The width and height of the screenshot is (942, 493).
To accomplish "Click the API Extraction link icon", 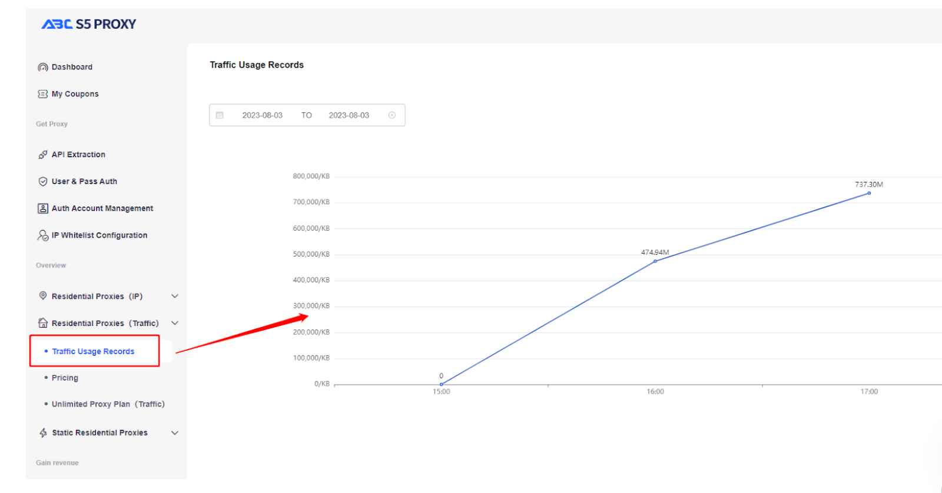I will pyautogui.click(x=43, y=155).
